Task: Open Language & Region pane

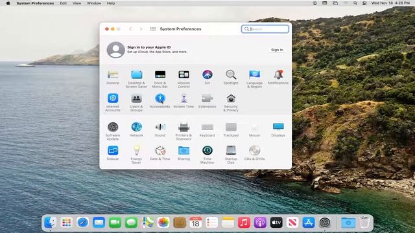Action: [255, 79]
